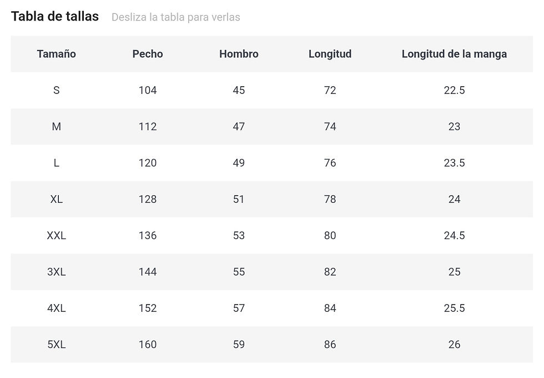Click the Hombro column header
544x378 pixels.
(x=239, y=54)
